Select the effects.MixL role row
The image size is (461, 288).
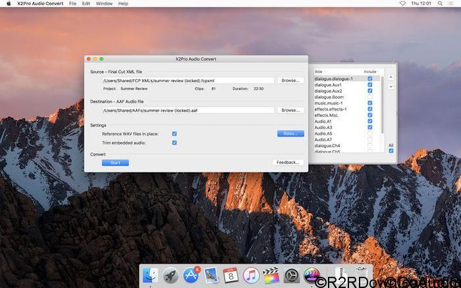(346, 115)
